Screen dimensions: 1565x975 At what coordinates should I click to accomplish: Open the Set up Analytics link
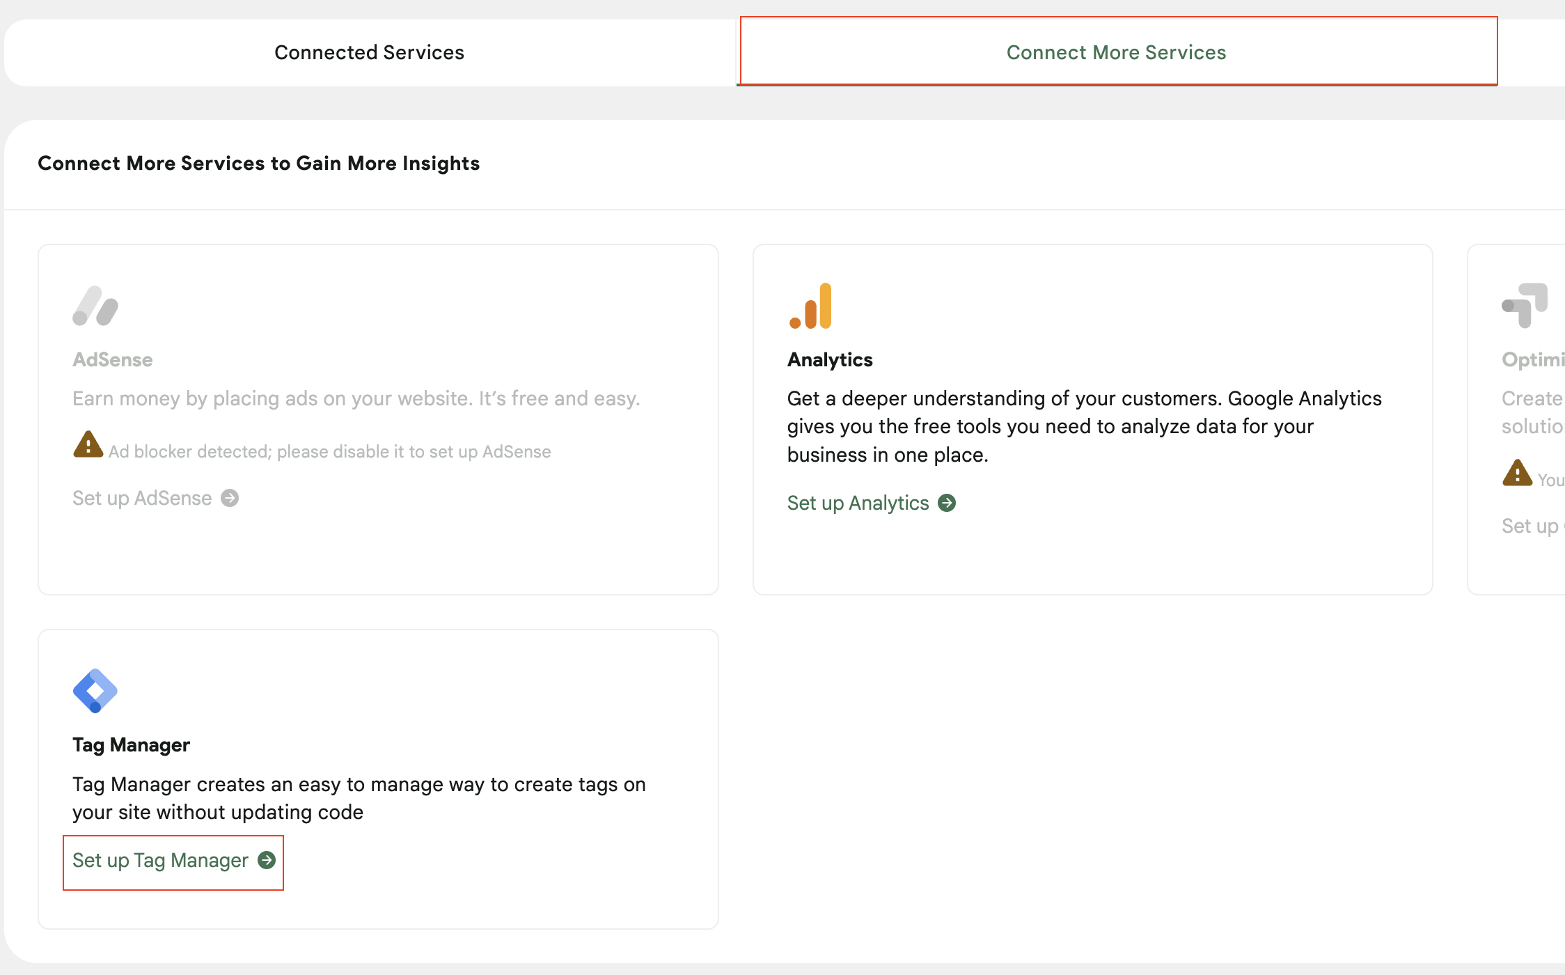[x=858, y=503]
